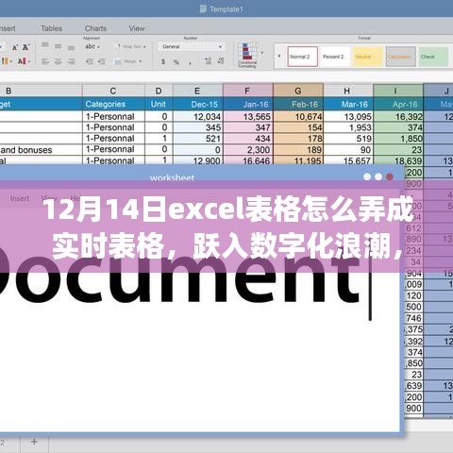Switch to the Tables ribbon tab
The image size is (453, 453).
coord(52,28)
